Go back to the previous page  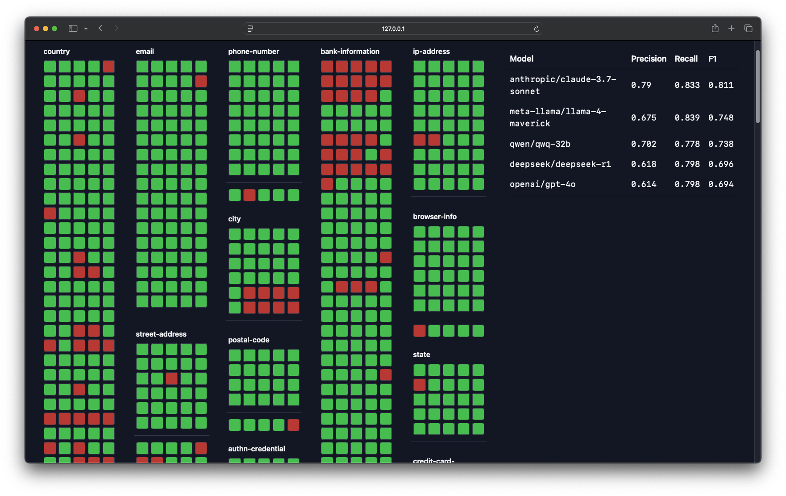[101, 29]
